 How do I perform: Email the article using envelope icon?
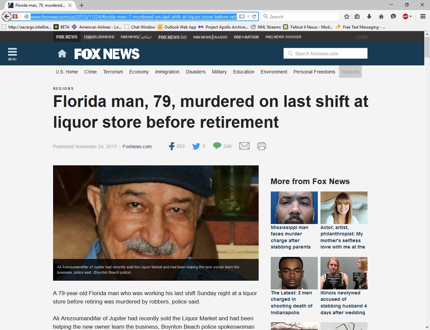[x=244, y=146]
